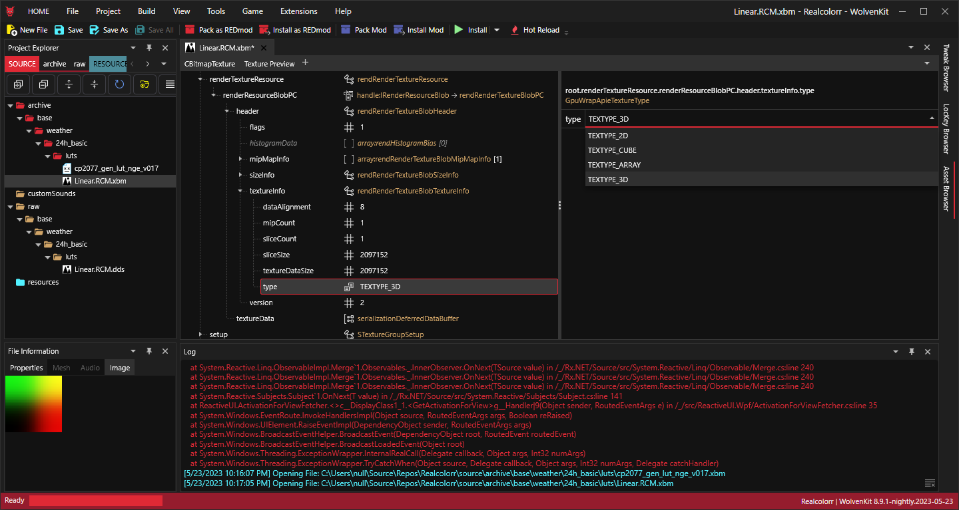
Task: Expand the mipMapInfo tree node
Action: point(241,159)
